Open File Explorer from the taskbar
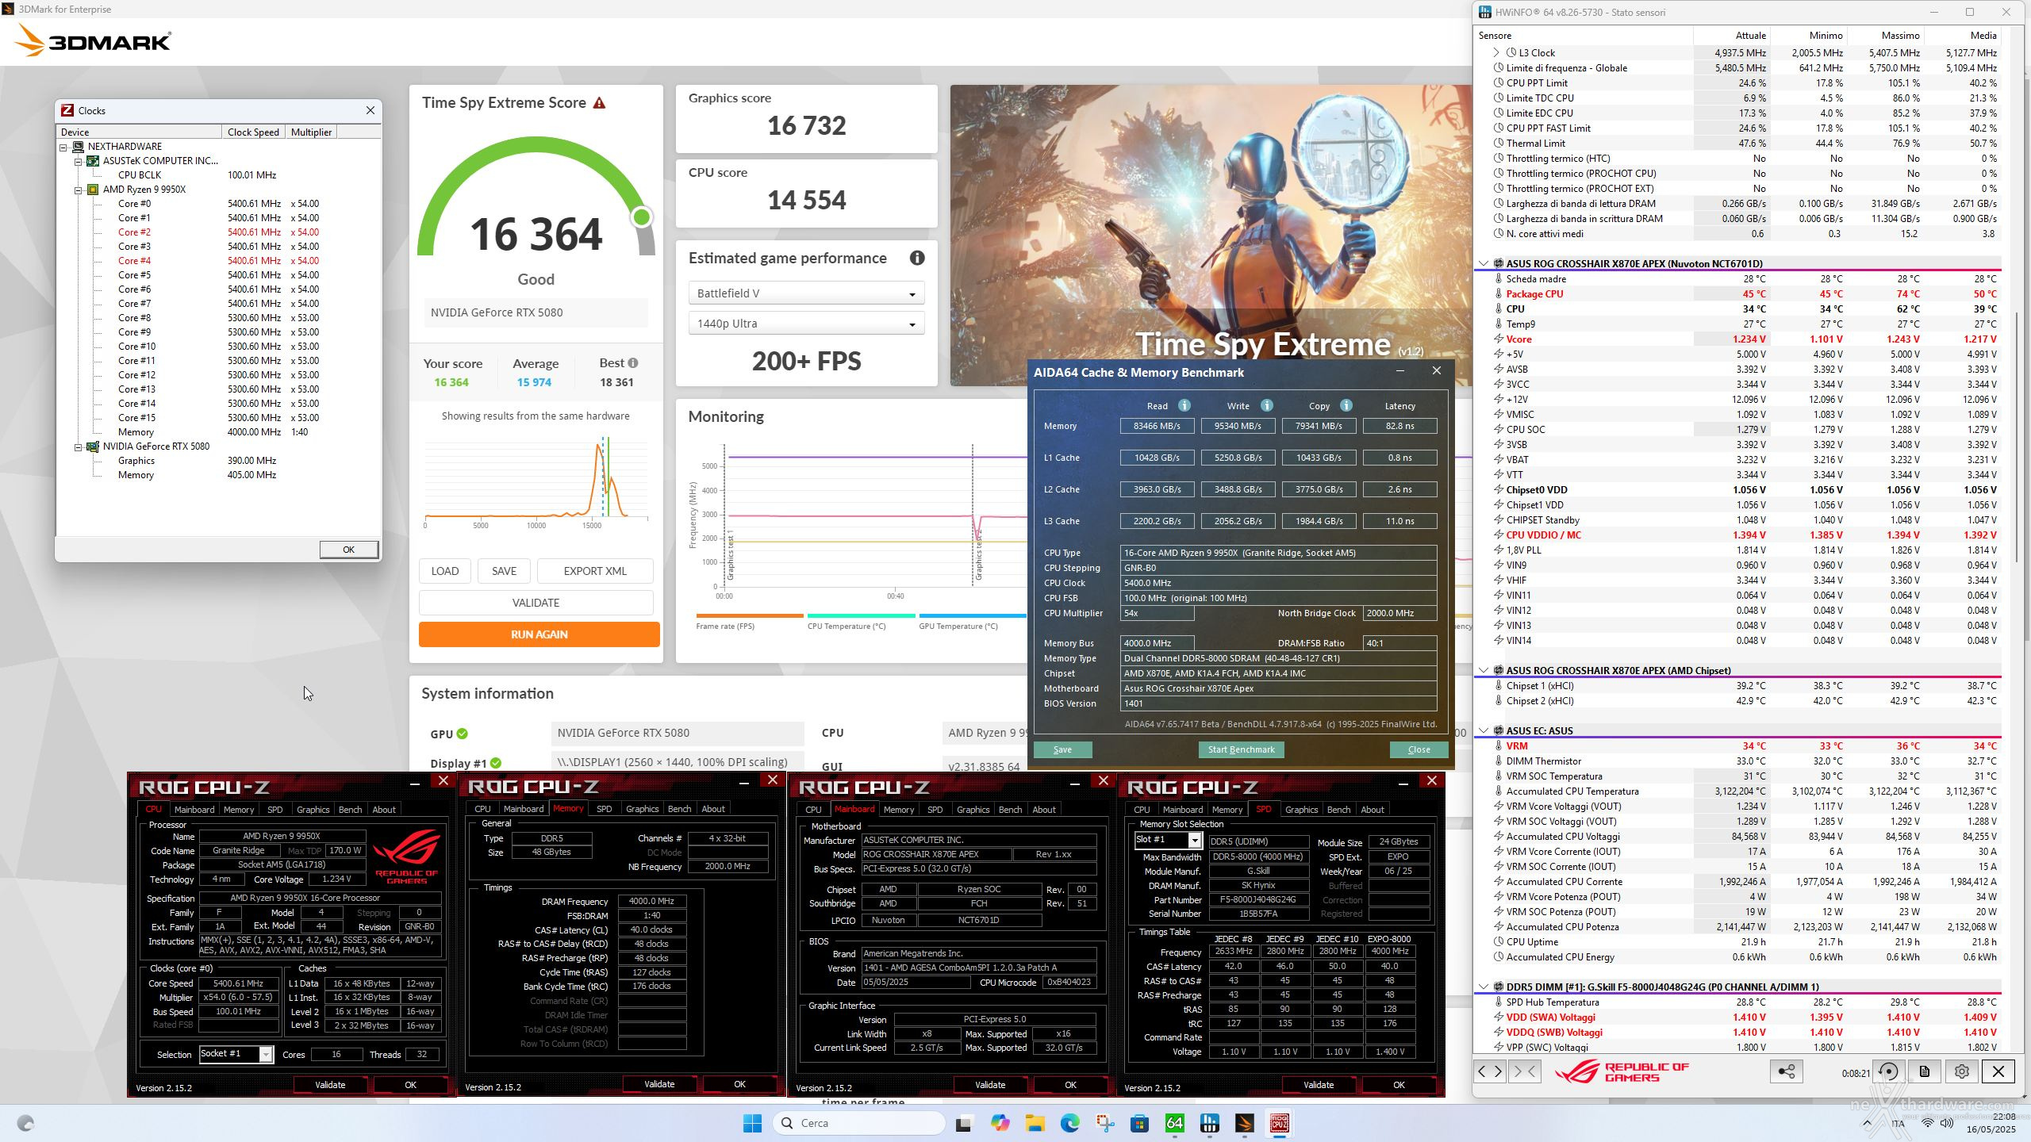 point(1035,1123)
